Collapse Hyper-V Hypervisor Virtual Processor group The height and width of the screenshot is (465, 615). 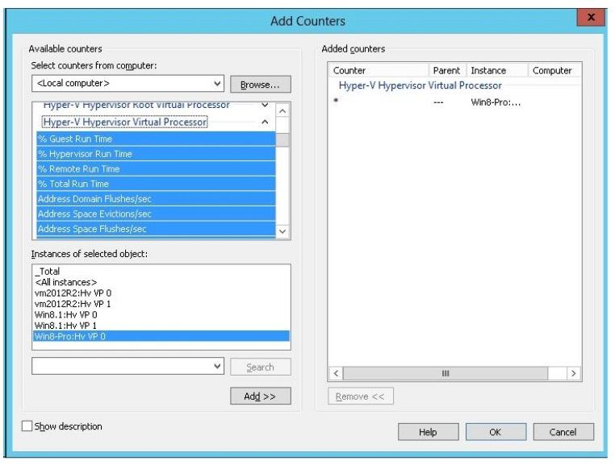[265, 122]
